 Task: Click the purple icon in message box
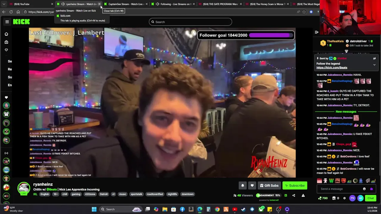(371, 189)
